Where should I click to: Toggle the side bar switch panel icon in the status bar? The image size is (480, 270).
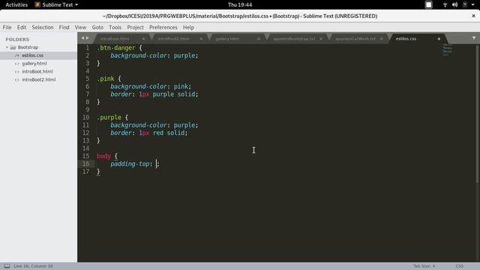coord(7,266)
